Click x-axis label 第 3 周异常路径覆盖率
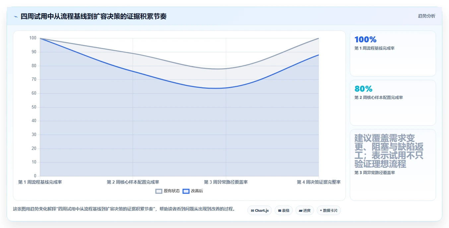 pos(226,182)
